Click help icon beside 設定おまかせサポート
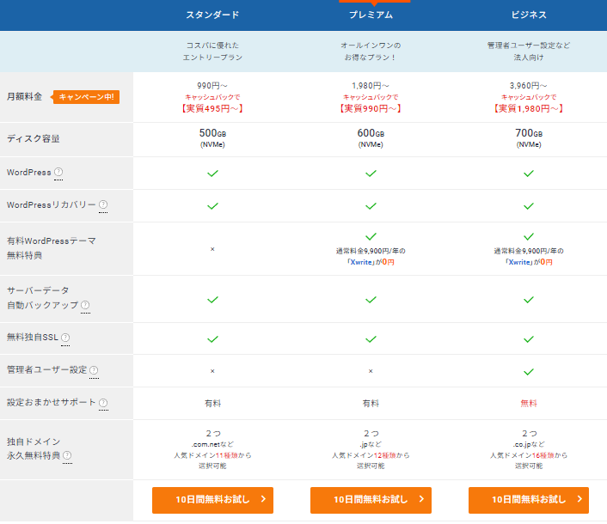Image resolution: width=607 pixels, height=524 pixels. [103, 403]
